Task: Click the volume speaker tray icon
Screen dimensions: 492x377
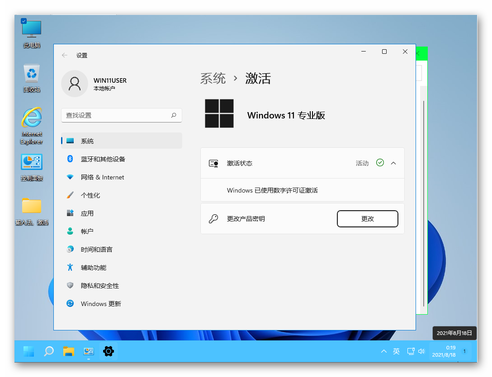Action: tap(421, 351)
